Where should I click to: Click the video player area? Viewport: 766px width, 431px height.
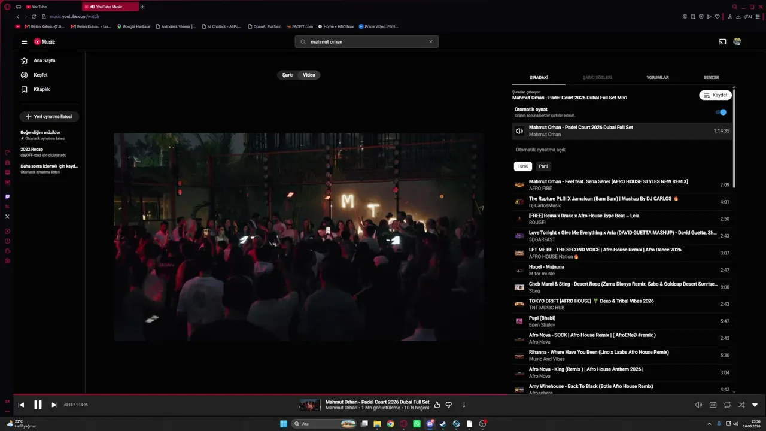point(299,237)
